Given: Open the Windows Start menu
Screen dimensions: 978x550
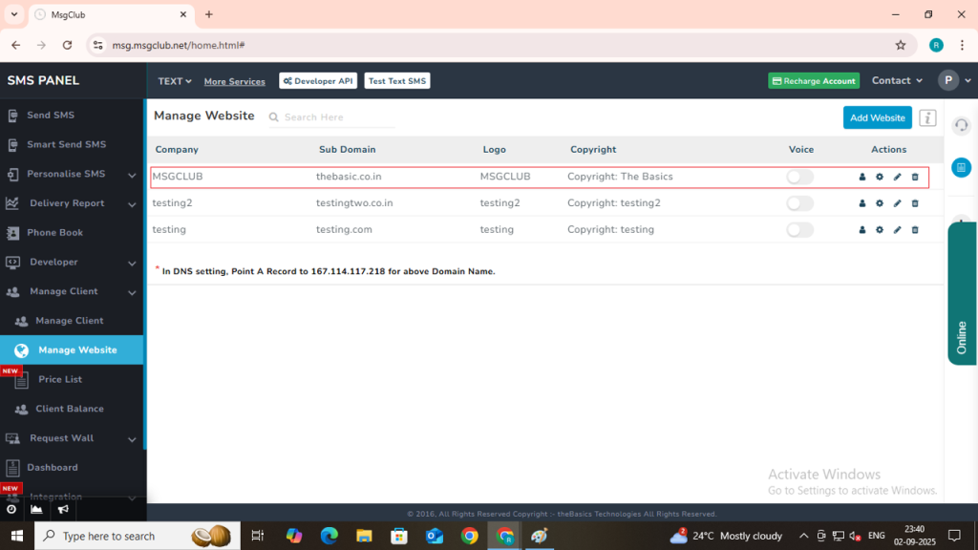Looking at the screenshot, I should (17, 536).
